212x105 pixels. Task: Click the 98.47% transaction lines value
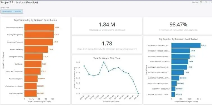coord(178,25)
